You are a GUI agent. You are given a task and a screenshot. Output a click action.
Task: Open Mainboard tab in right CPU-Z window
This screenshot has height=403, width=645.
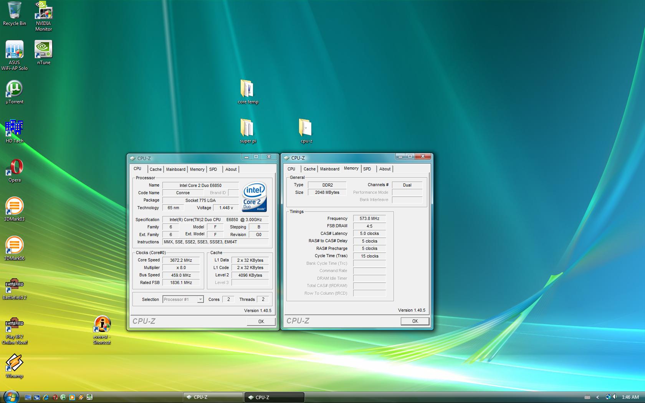point(329,169)
